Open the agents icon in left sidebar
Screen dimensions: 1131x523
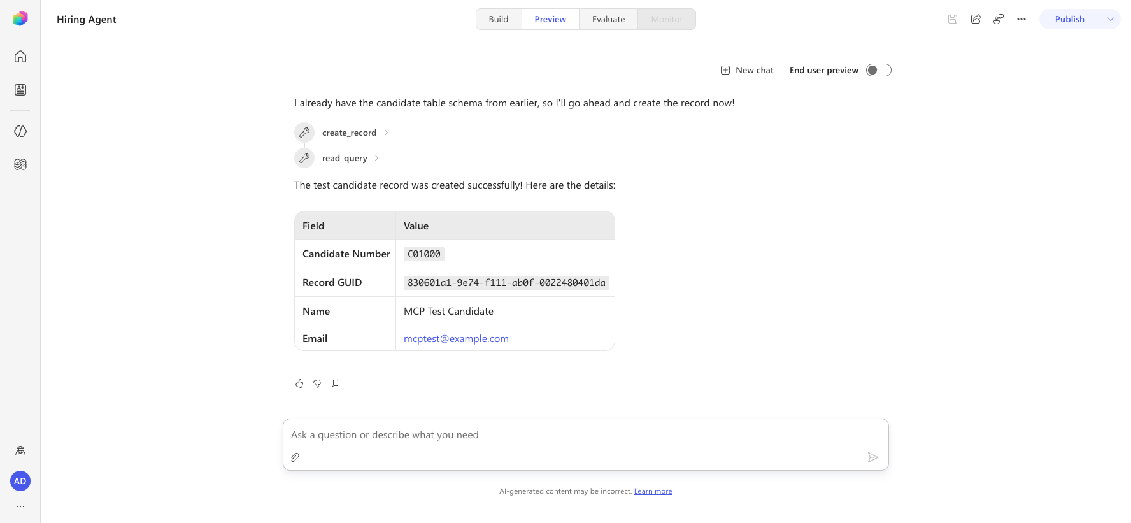pos(20,90)
